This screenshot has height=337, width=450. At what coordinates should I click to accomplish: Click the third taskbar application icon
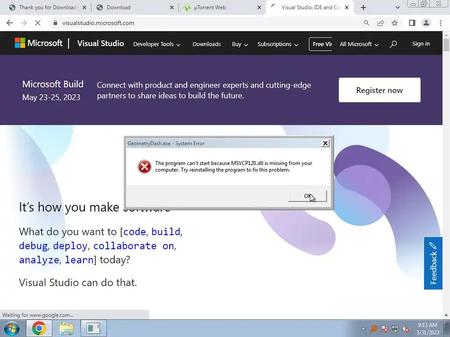[x=93, y=328]
